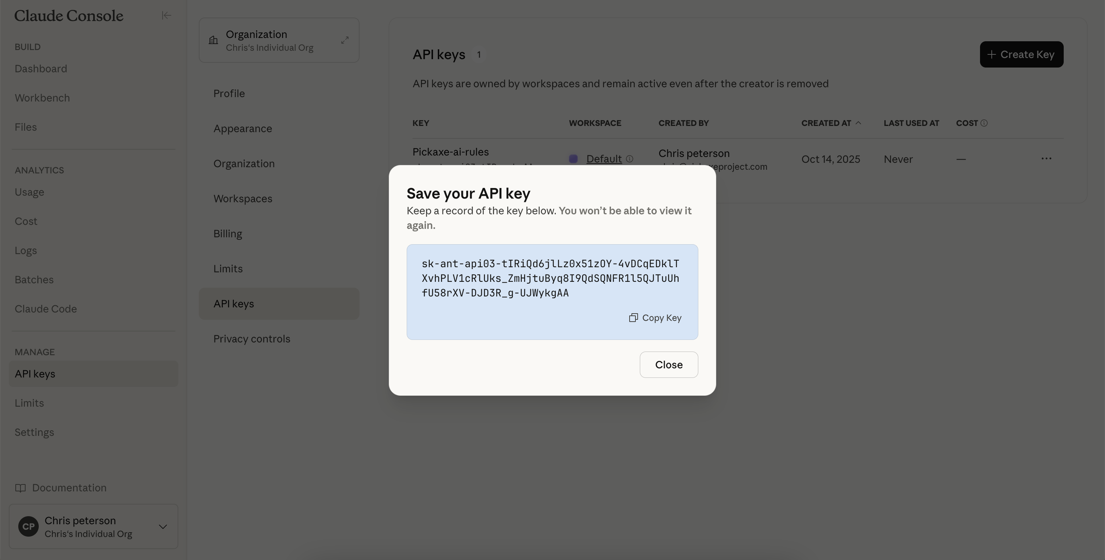Image resolution: width=1105 pixels, height=560 pixels.
Task: Click the info icon next to COST
Action: pyautogui.click(x=984, y=123)
